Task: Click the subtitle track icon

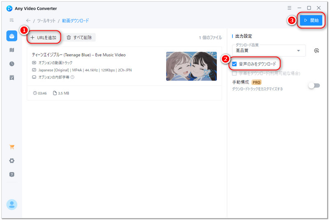Action: [34, 77]
